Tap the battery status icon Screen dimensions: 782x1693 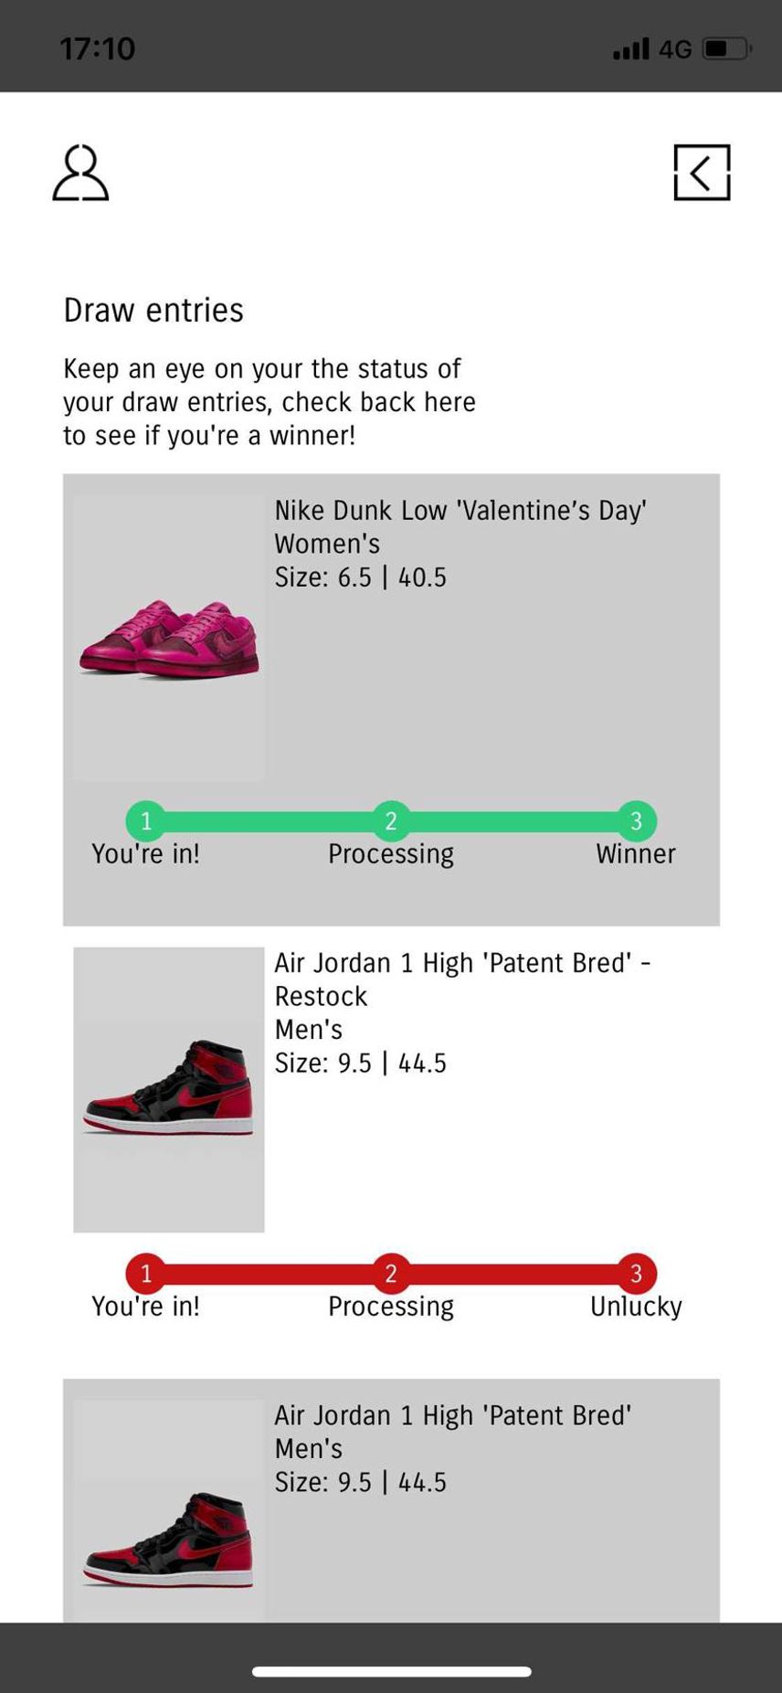[727, 48]
